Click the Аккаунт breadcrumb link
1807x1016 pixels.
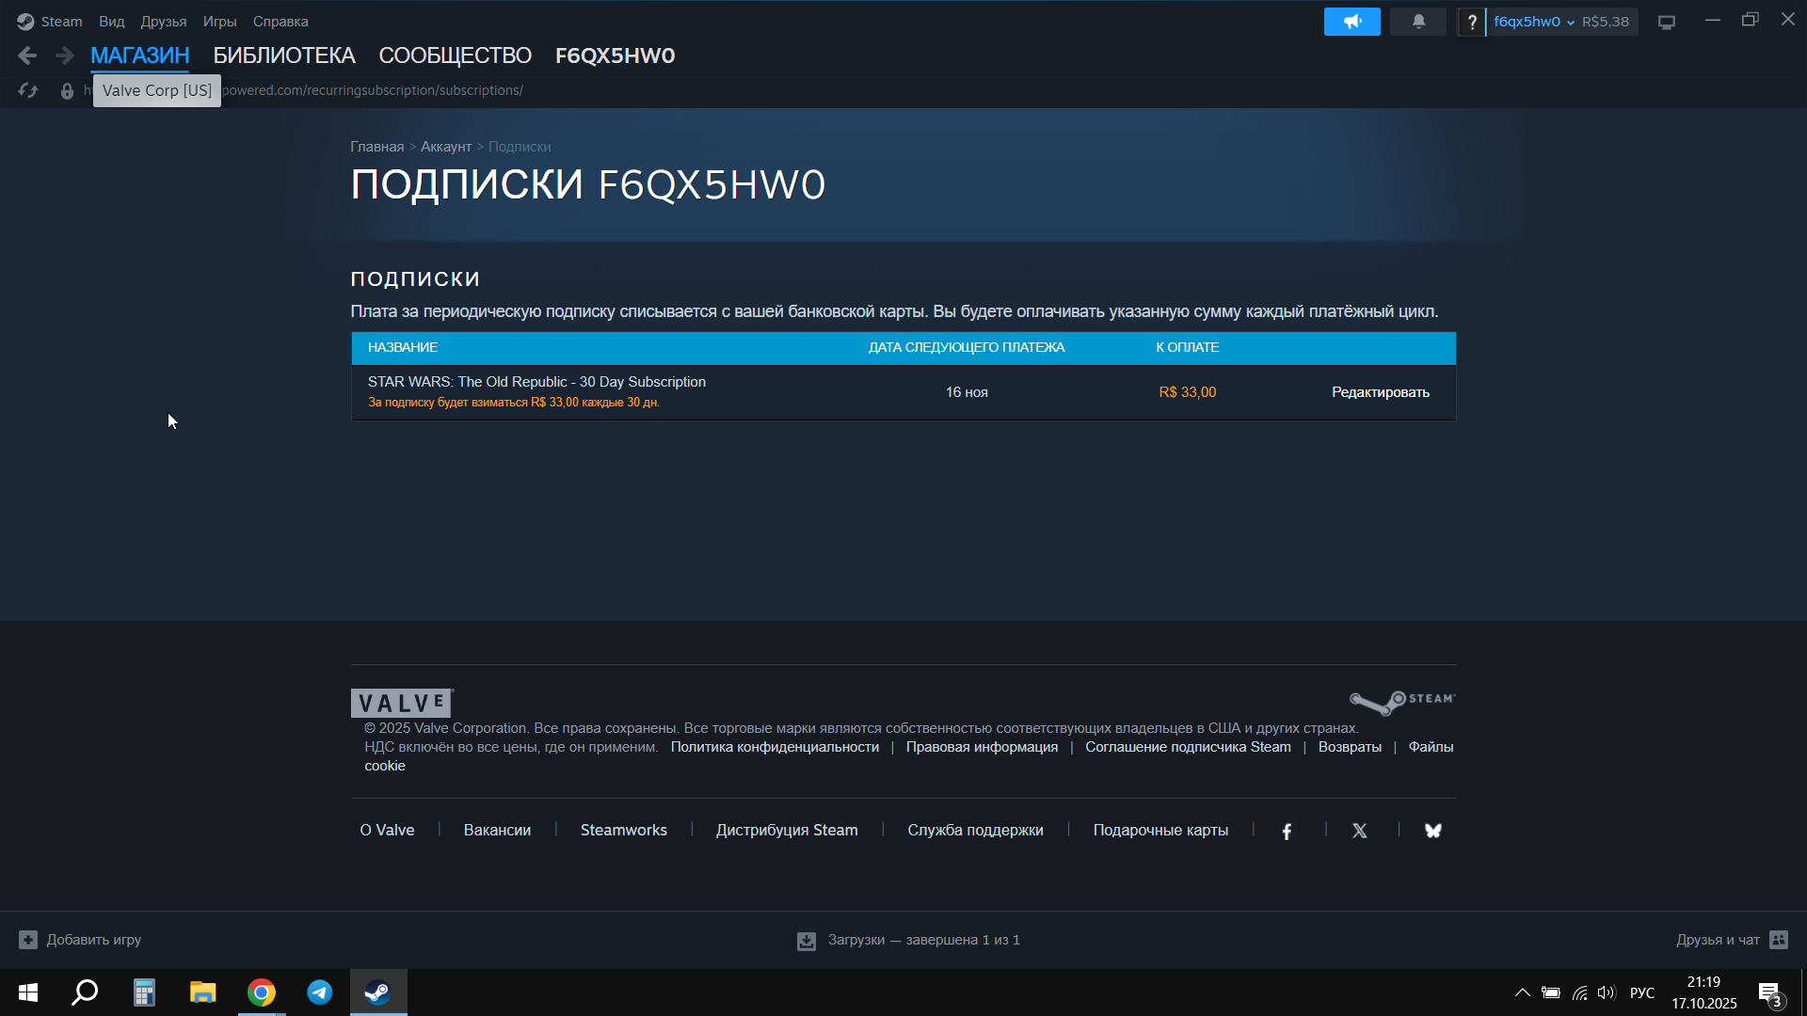(x=445, y=147)
